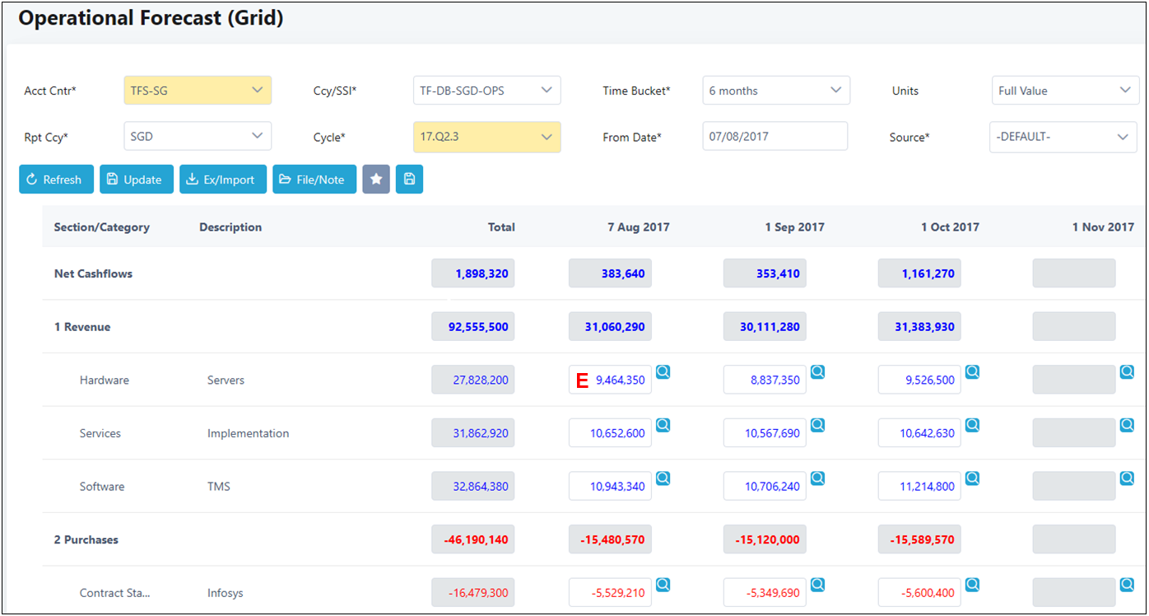Click the save disk icon button
Image resolution: width=1149 pixels, height=616 pixels.
tap(409, 180)
